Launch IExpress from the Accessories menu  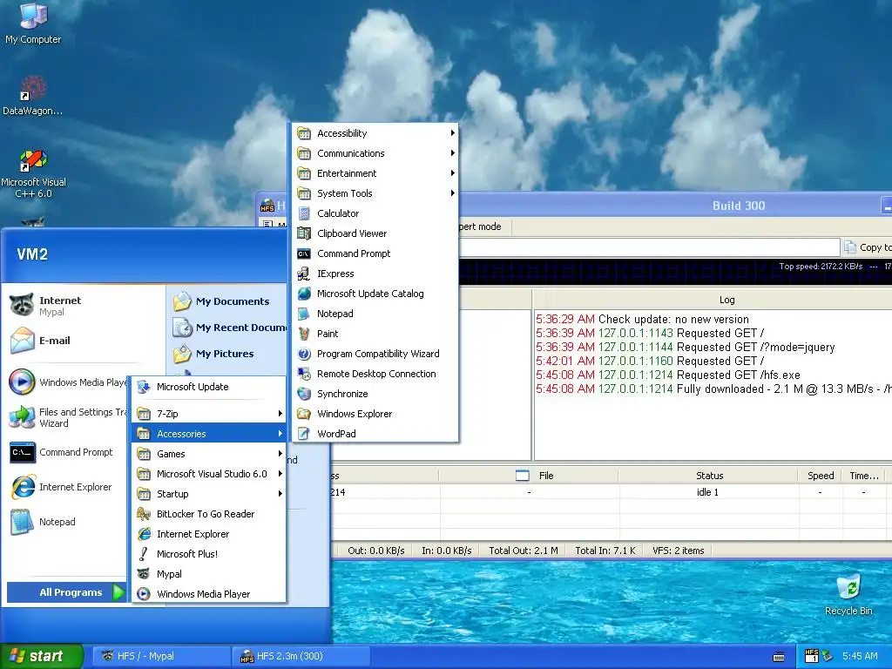(375, 274)
